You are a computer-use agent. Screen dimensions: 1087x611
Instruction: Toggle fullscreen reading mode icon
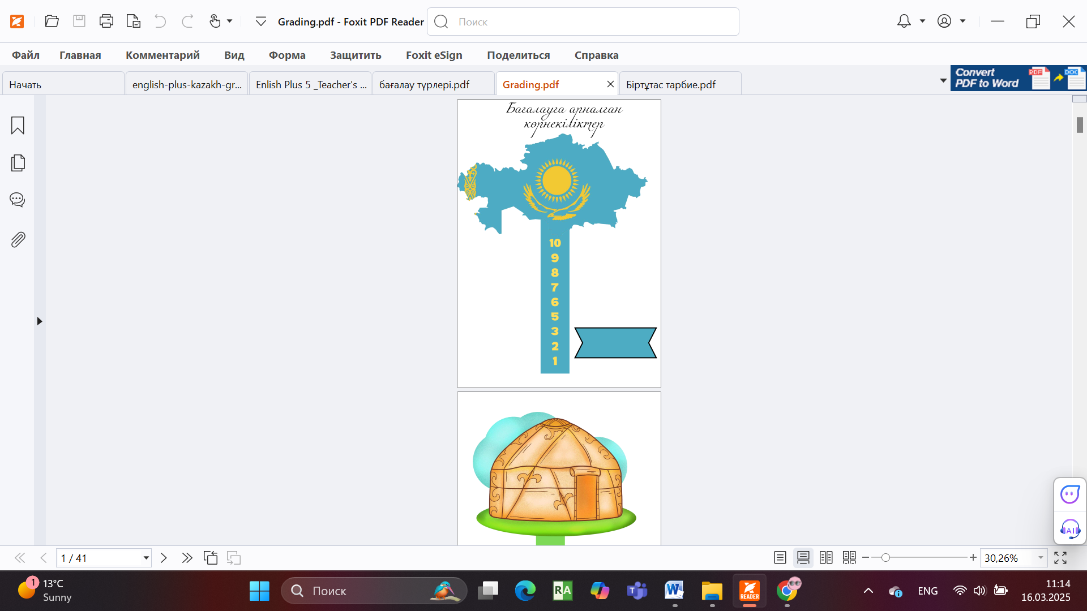click(1060, 558)
